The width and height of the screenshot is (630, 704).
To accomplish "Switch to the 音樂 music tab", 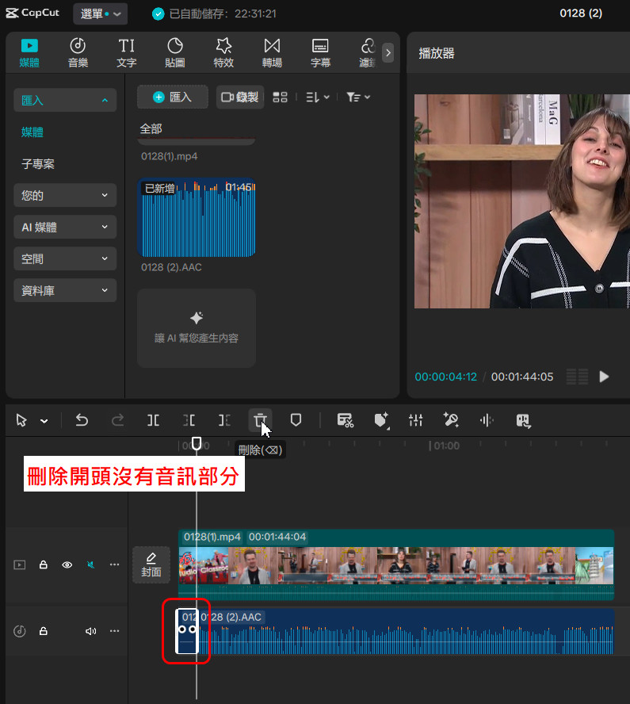I will click(x=78, y=52).
